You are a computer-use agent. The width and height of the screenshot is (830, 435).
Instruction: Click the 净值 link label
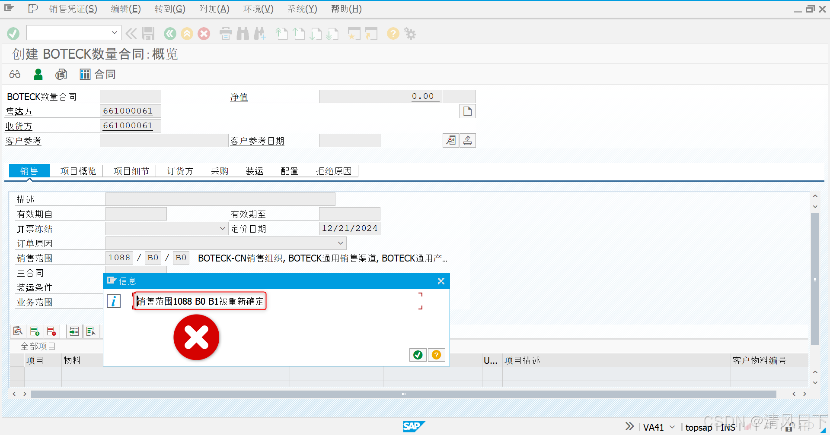[x=239, y=97]
